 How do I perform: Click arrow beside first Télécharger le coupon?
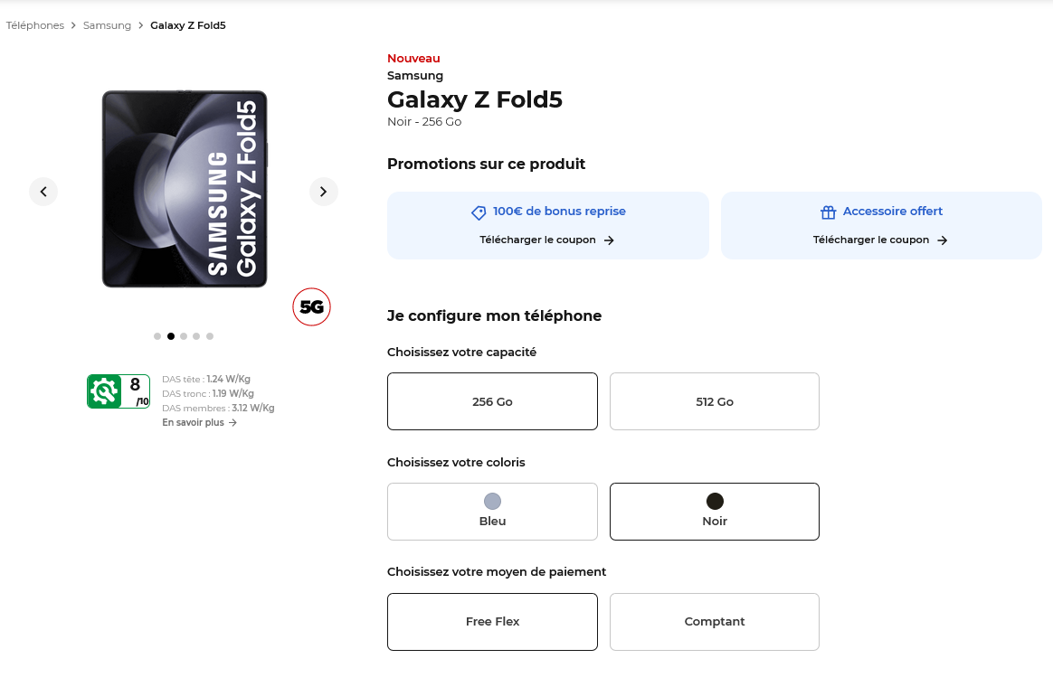tap(609, 240)
